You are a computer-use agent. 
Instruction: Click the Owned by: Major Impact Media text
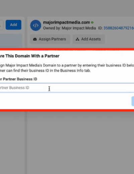coord(69,28)
